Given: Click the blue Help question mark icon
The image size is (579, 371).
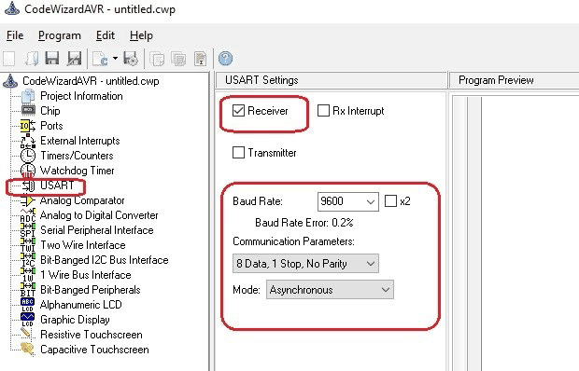Looking at the screenshot, I should pos(225,58).
